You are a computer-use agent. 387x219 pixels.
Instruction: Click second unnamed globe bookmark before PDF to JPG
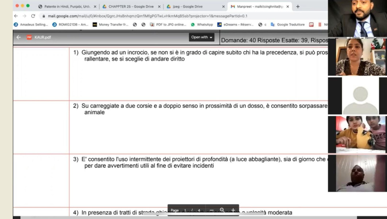[x=143, y=24]
